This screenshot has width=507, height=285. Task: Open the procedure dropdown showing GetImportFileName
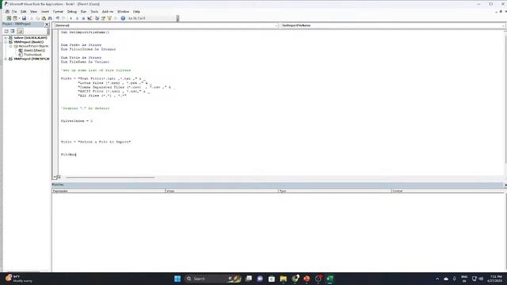pos(503,25)
